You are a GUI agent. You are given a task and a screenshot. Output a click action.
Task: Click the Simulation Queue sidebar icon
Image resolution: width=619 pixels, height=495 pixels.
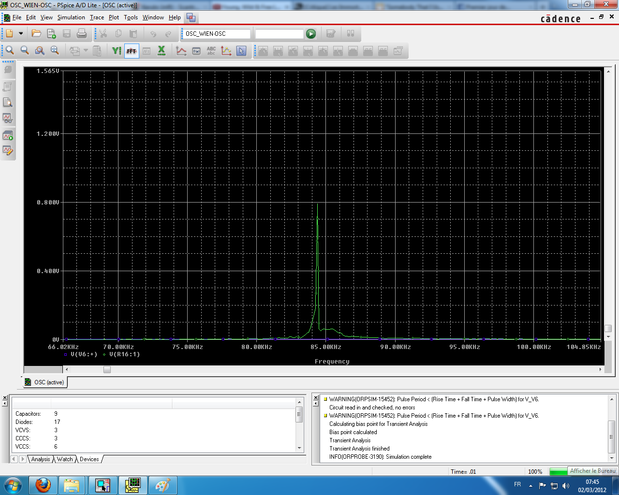(x=8, y=136)
